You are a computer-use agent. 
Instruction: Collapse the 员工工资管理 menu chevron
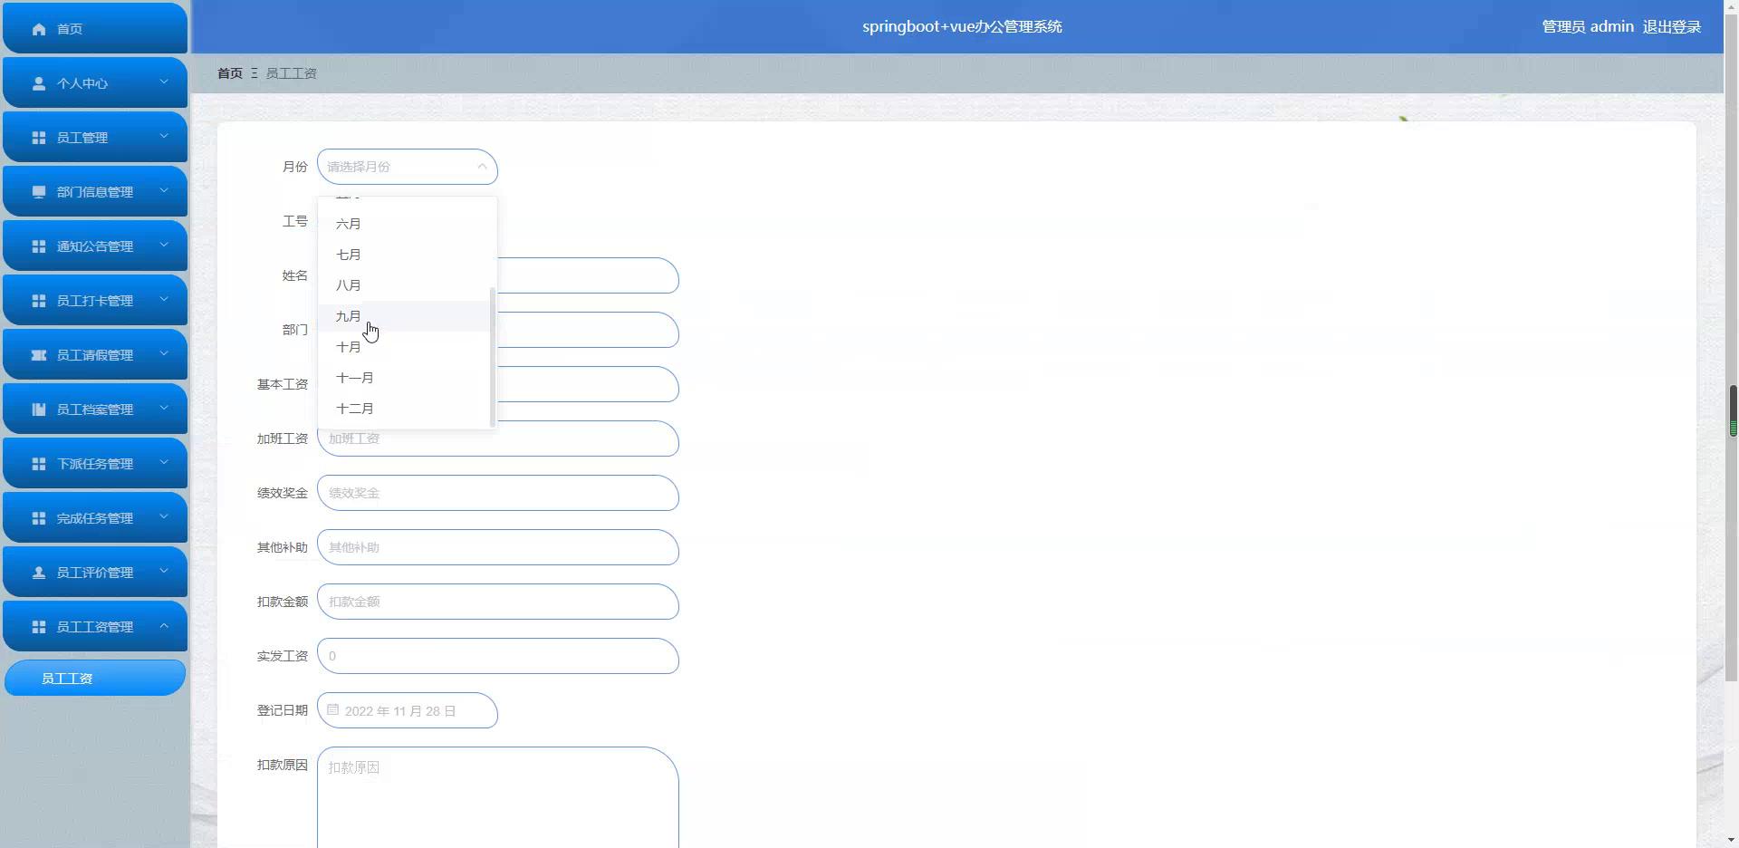(164, 626)
